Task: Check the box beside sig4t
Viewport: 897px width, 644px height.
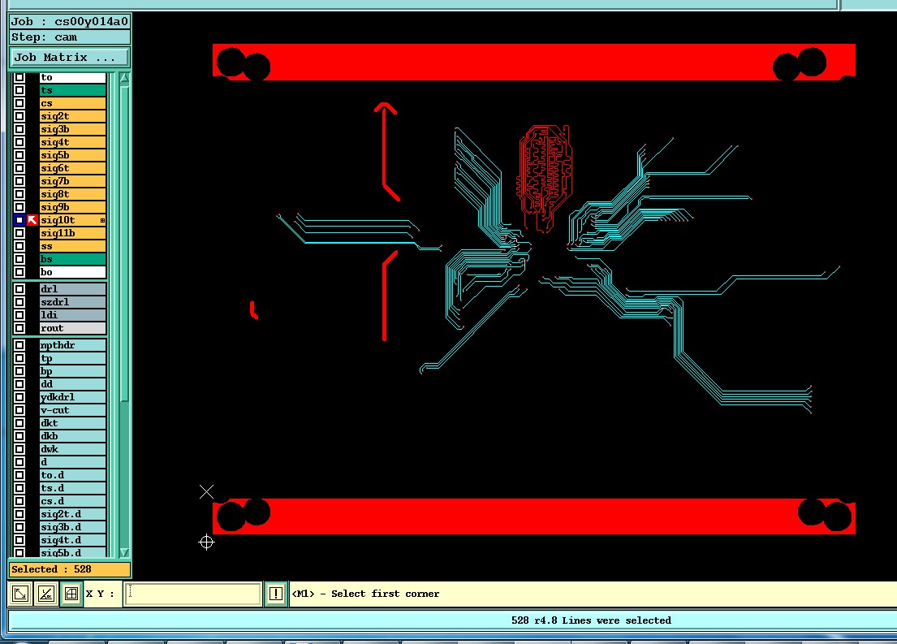Action: (x=19, y=142)
